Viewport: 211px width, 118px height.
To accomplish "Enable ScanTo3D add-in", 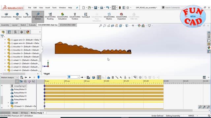I will tap(27, 15).
